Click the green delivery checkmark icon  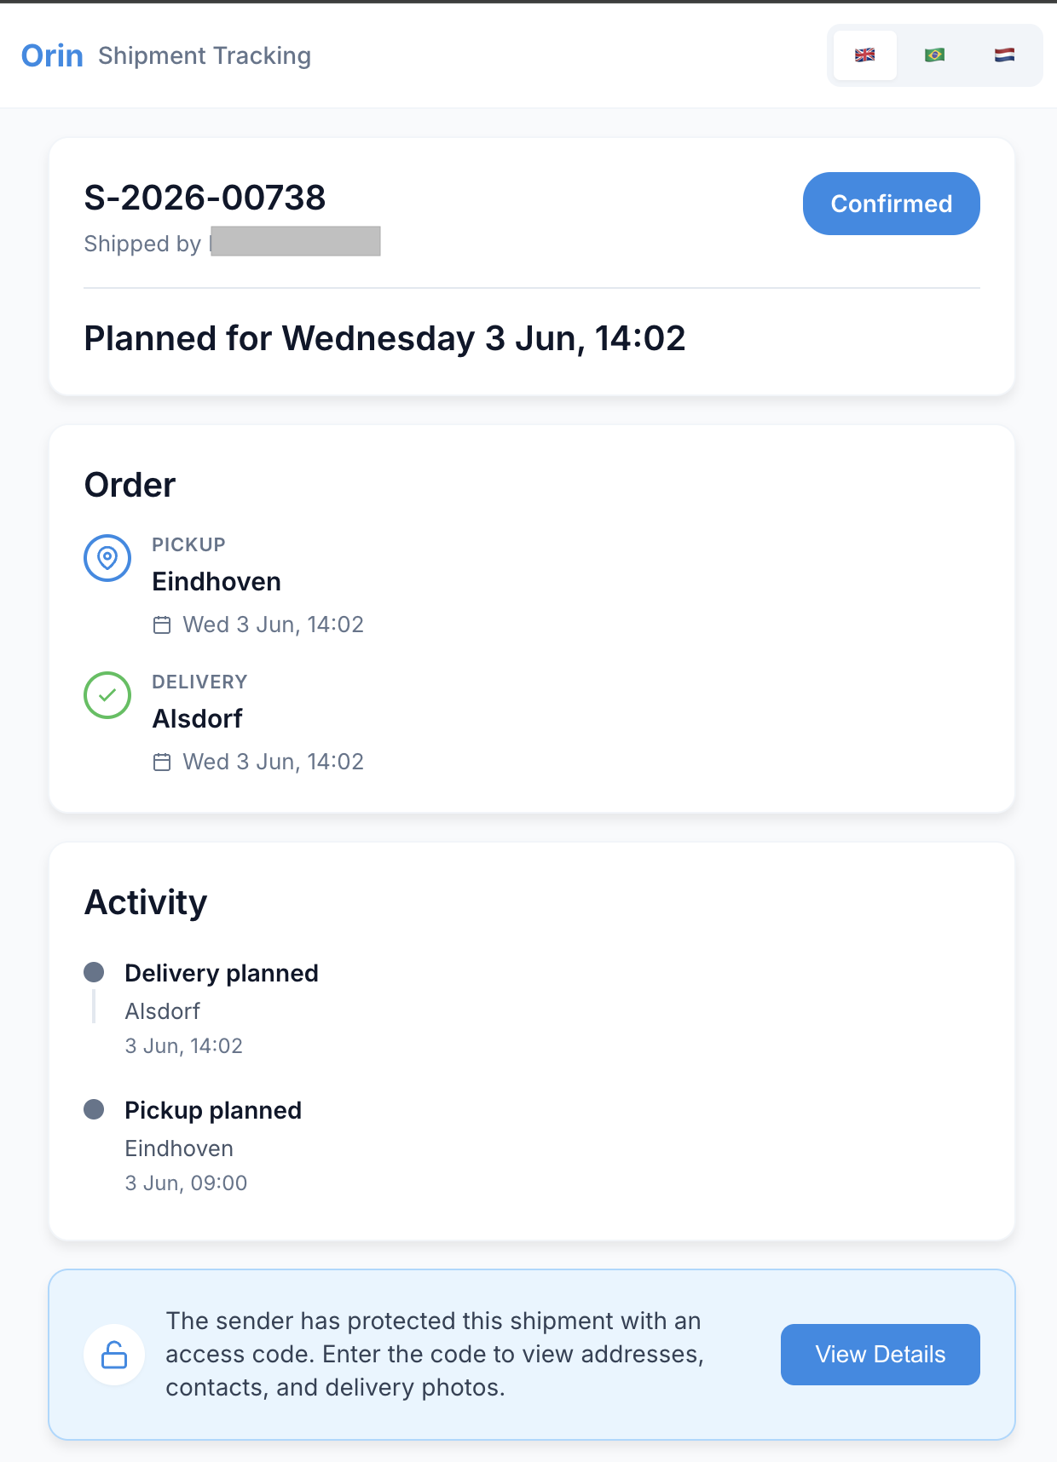[107, 695]
